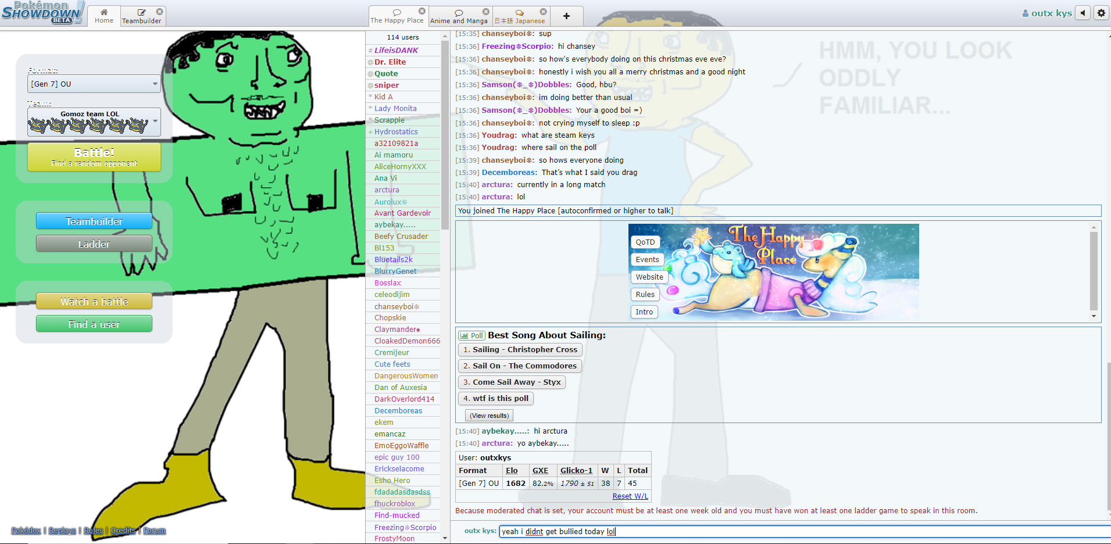Click the banner box scroll-up arrow
This screenshot has height=544, width=1111.
pos(1094,227)
